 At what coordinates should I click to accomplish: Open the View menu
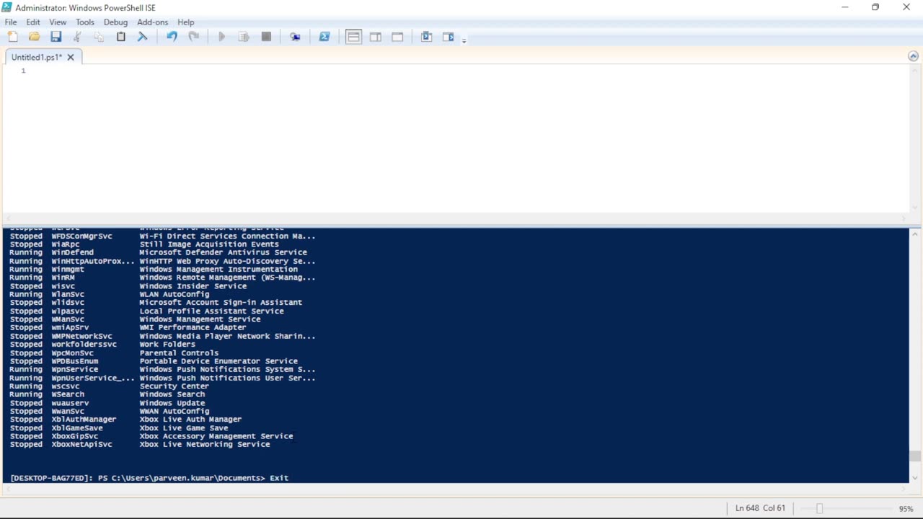point(58,22)
